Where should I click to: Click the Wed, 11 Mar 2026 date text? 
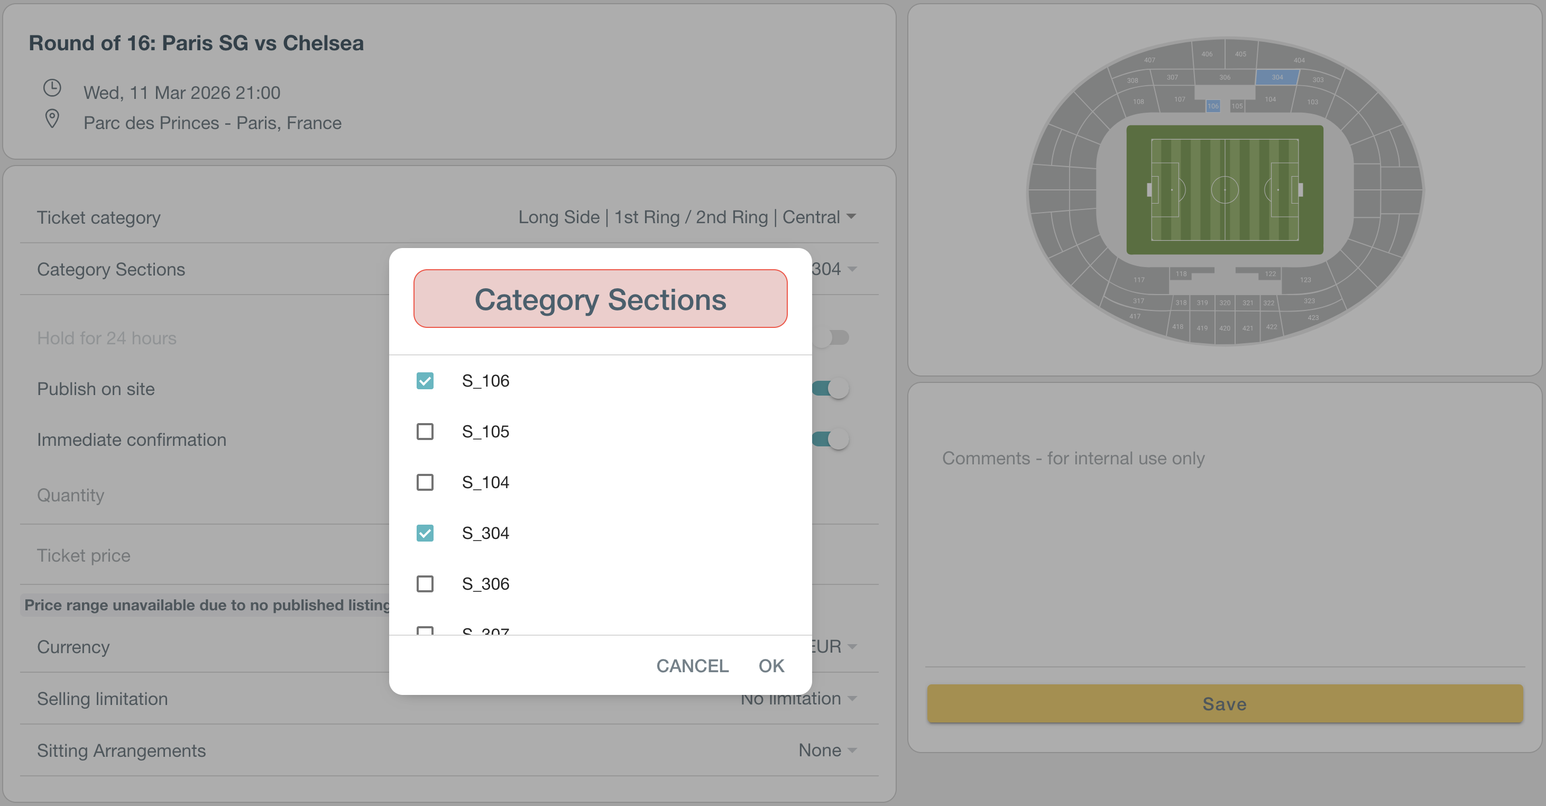tap(182, 93)
